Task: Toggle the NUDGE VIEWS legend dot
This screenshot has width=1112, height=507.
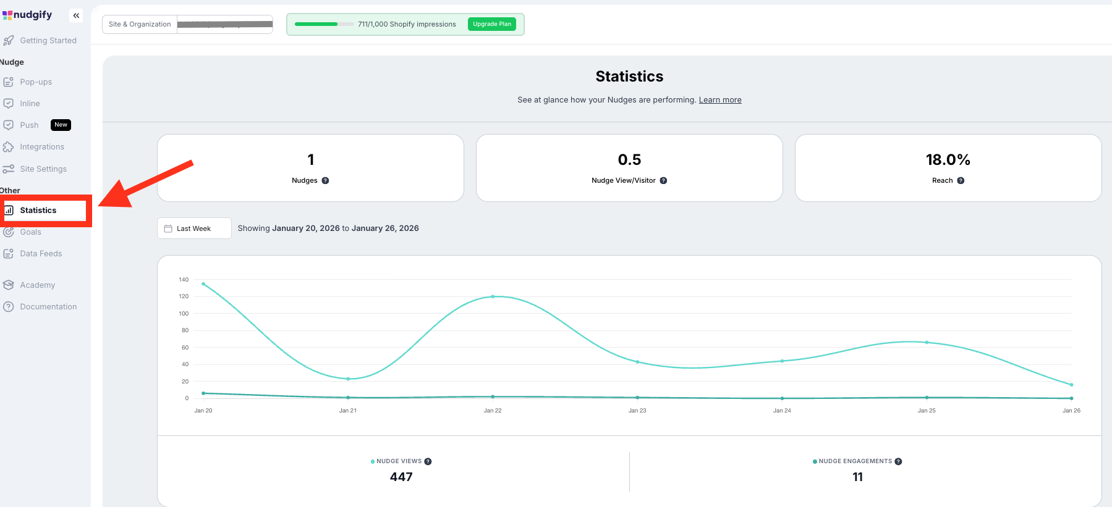Action: (x=373, y=462)
